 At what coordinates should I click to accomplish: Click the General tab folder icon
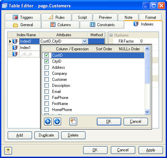(15, 25)
